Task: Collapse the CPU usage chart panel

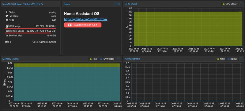Action: pyautogui.click(x=241, y=4)
